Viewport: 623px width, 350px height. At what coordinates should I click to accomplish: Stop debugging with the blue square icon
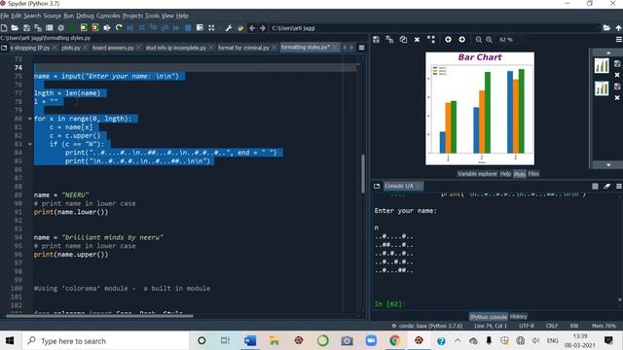pyautogui.click(x=188, y=28)
